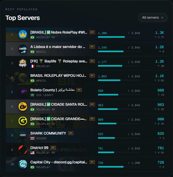Click Brazil flag under CIDADE SANTA
The image size is (173, 177).
tap(33, 110)
